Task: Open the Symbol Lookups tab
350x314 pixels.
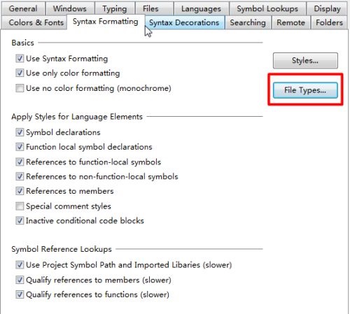Action: (x=267, y=8)
